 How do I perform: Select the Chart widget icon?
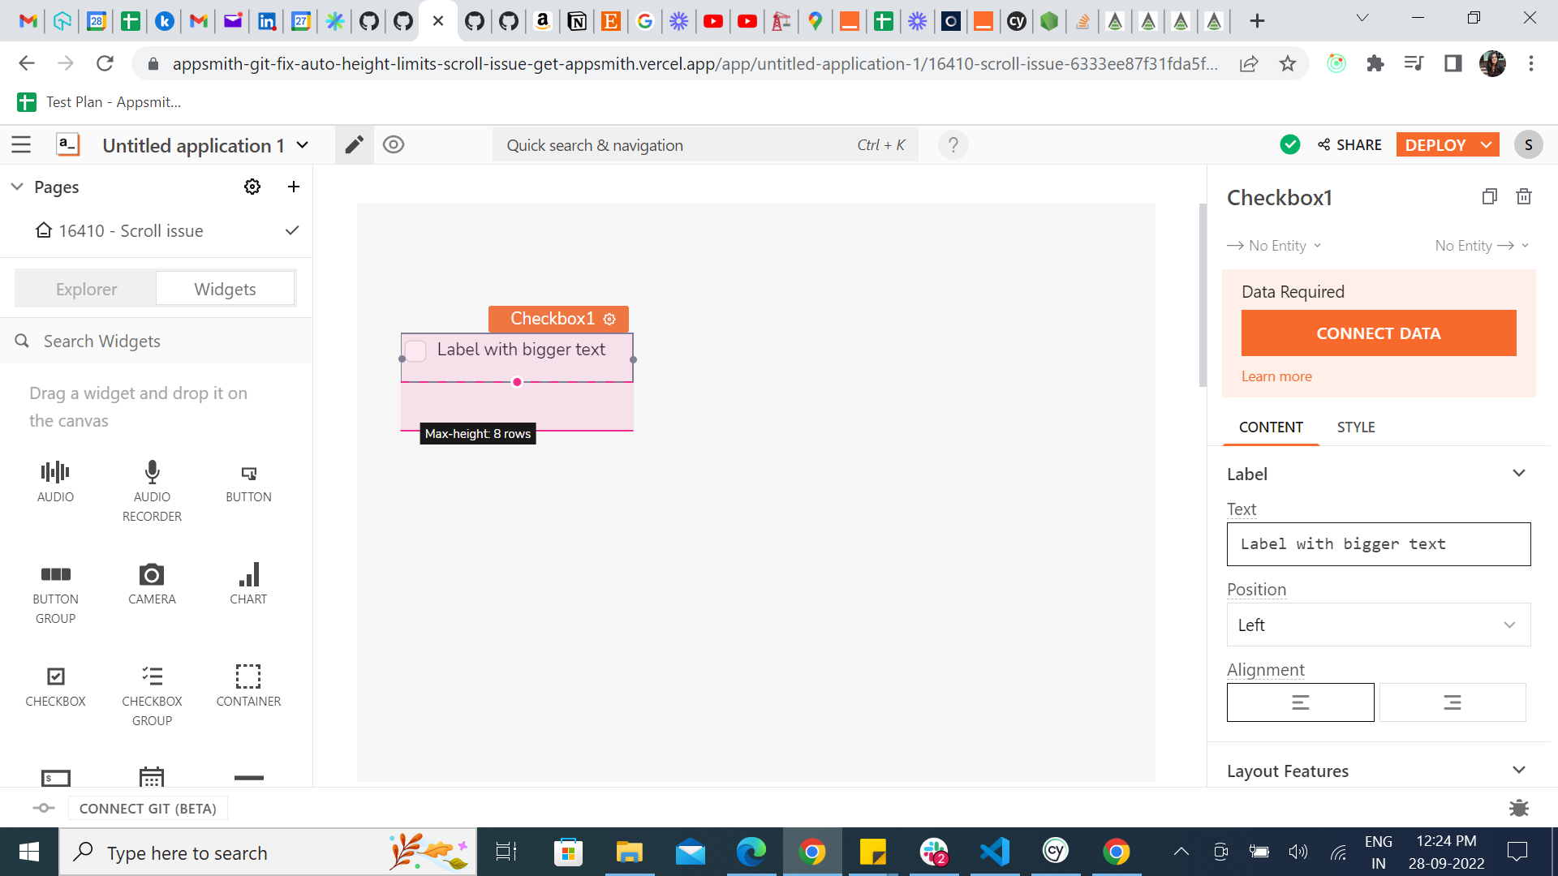tap(248, 576)
